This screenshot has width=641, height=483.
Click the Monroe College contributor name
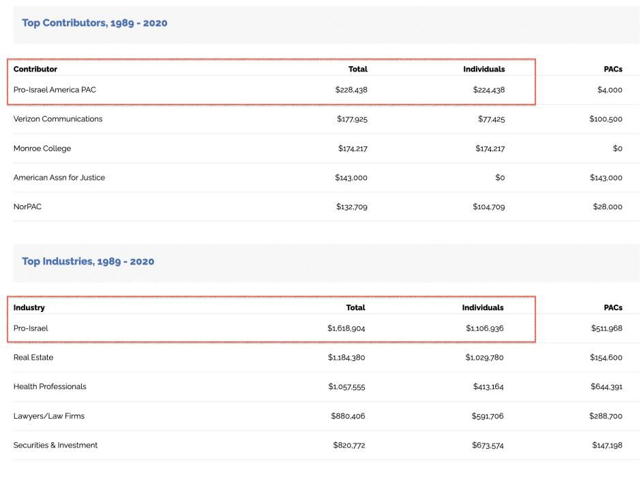[x=42, y=149]
